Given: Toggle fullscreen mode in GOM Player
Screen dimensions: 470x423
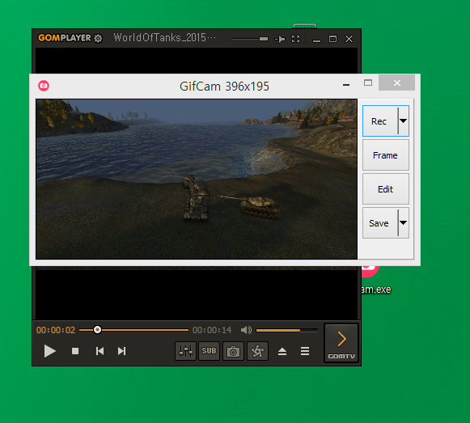Looking at the screenshot, I should (x=296, y=39).
